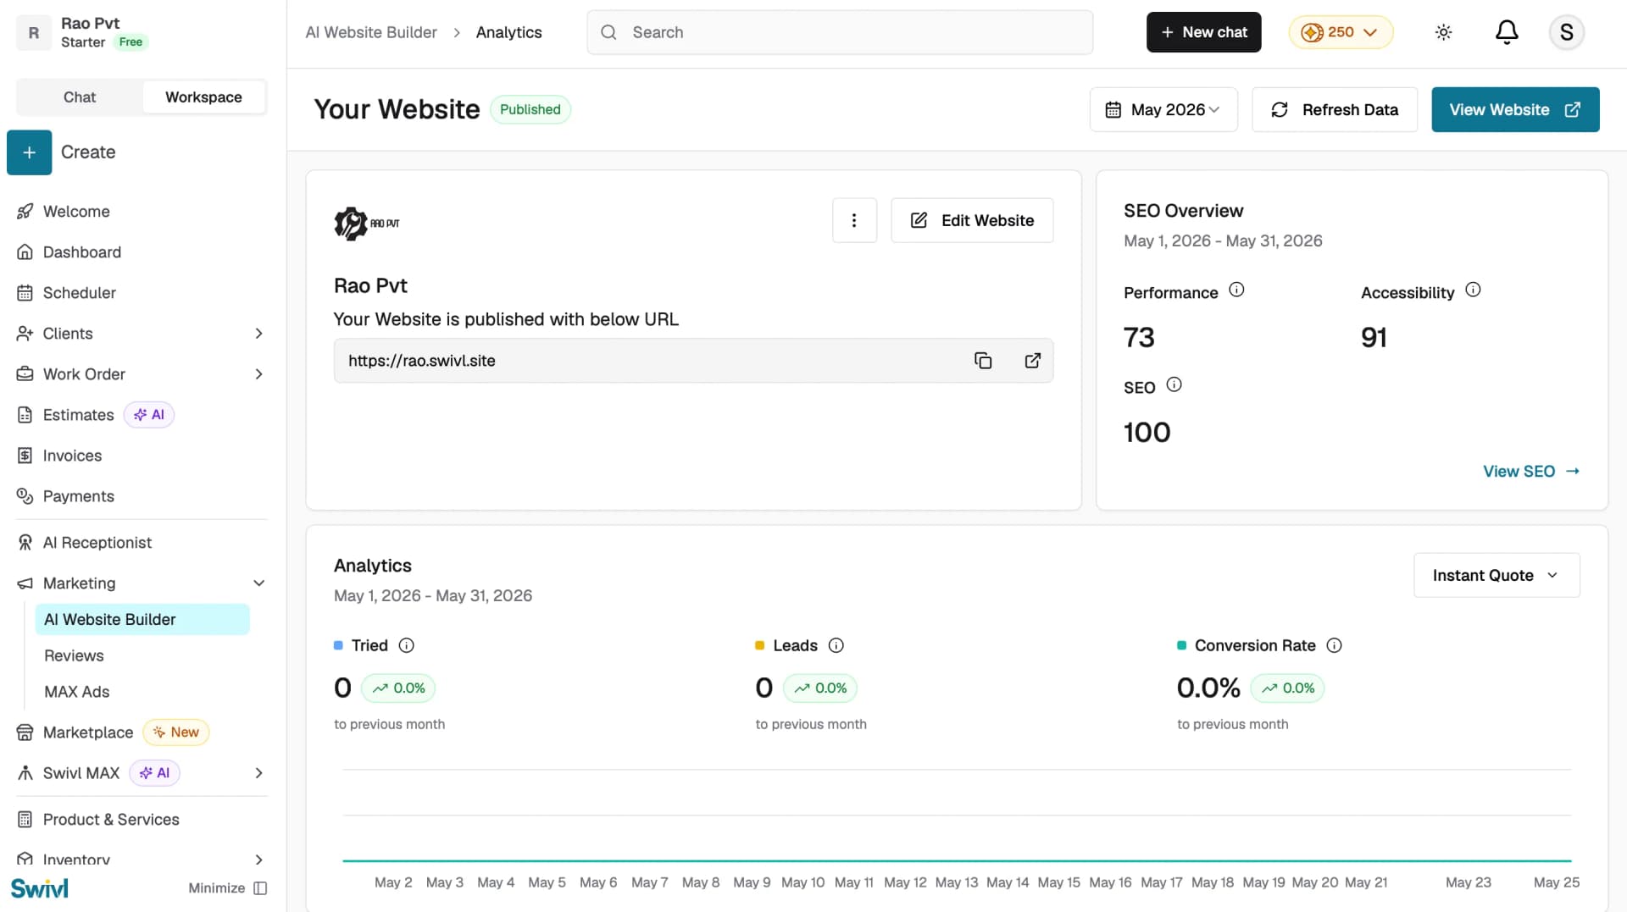Screen dimensions: 1627x912
Task: Click the Published status badge
Action: pos(530,110)
